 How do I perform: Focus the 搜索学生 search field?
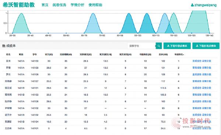[141, 46]
